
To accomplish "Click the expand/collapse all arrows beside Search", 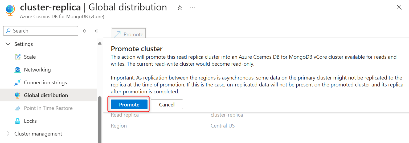I will coord(84,31).
